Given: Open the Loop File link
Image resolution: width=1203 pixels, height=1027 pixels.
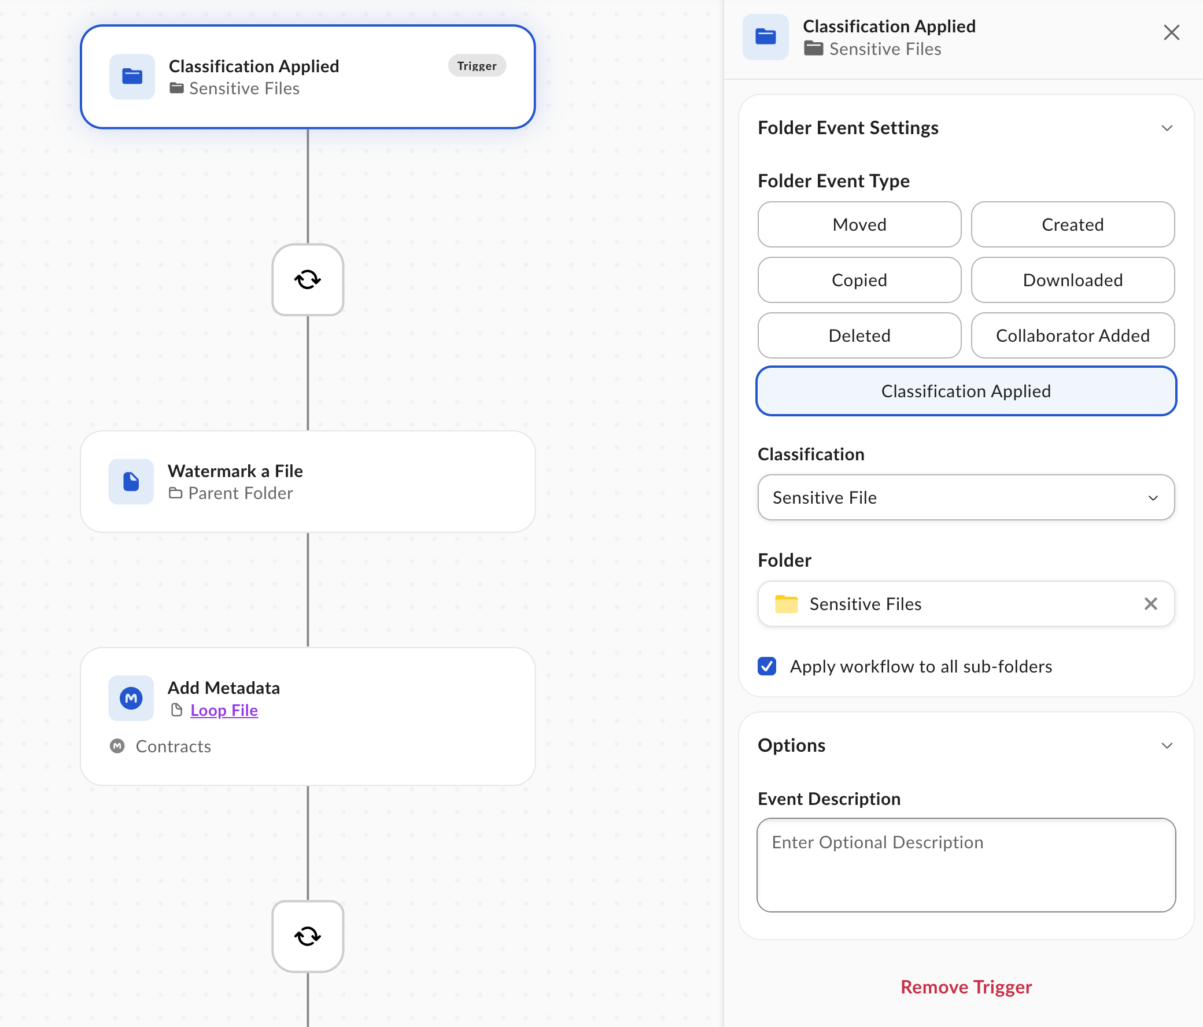Looking at the screenshot, I should coord(224,710).
